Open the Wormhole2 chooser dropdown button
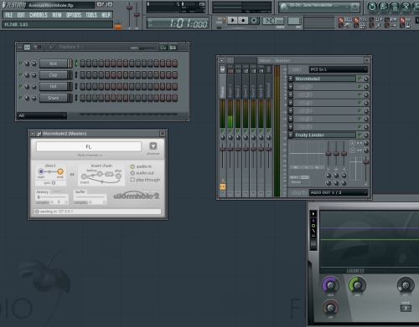The image size is (419, 327). tap(153, 146)
